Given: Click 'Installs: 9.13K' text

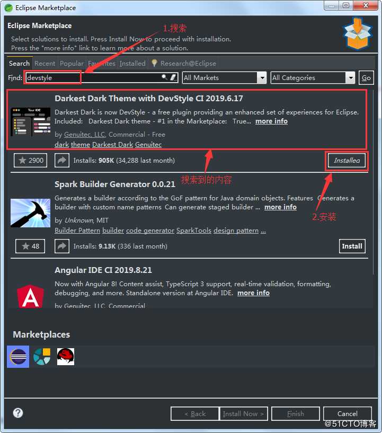Looking at the screenshot, I should pyautogui.click(x=94, y=246).
